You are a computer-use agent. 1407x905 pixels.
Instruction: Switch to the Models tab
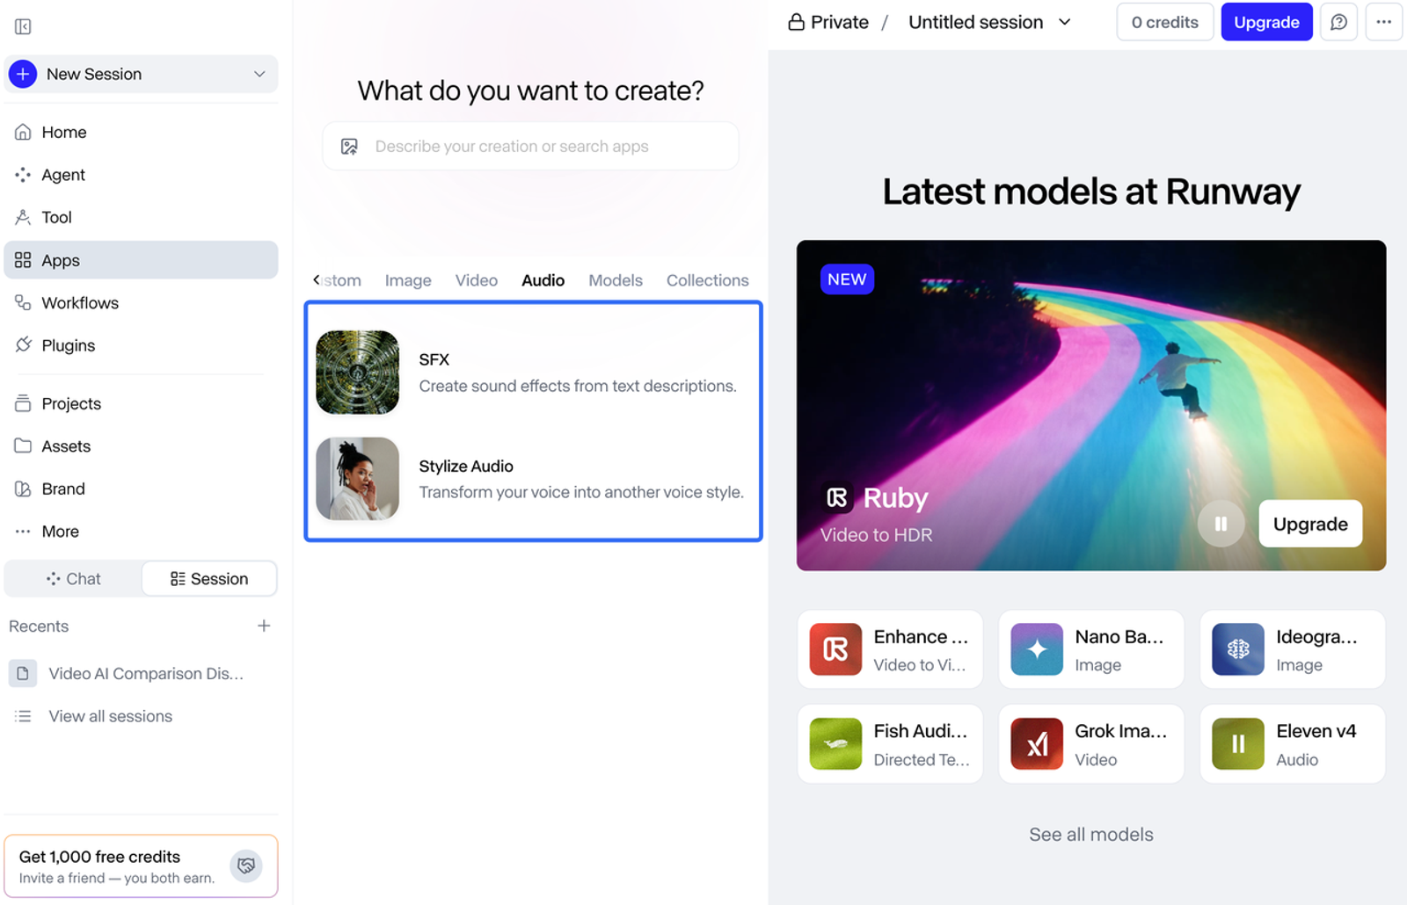tap(616, 280)
